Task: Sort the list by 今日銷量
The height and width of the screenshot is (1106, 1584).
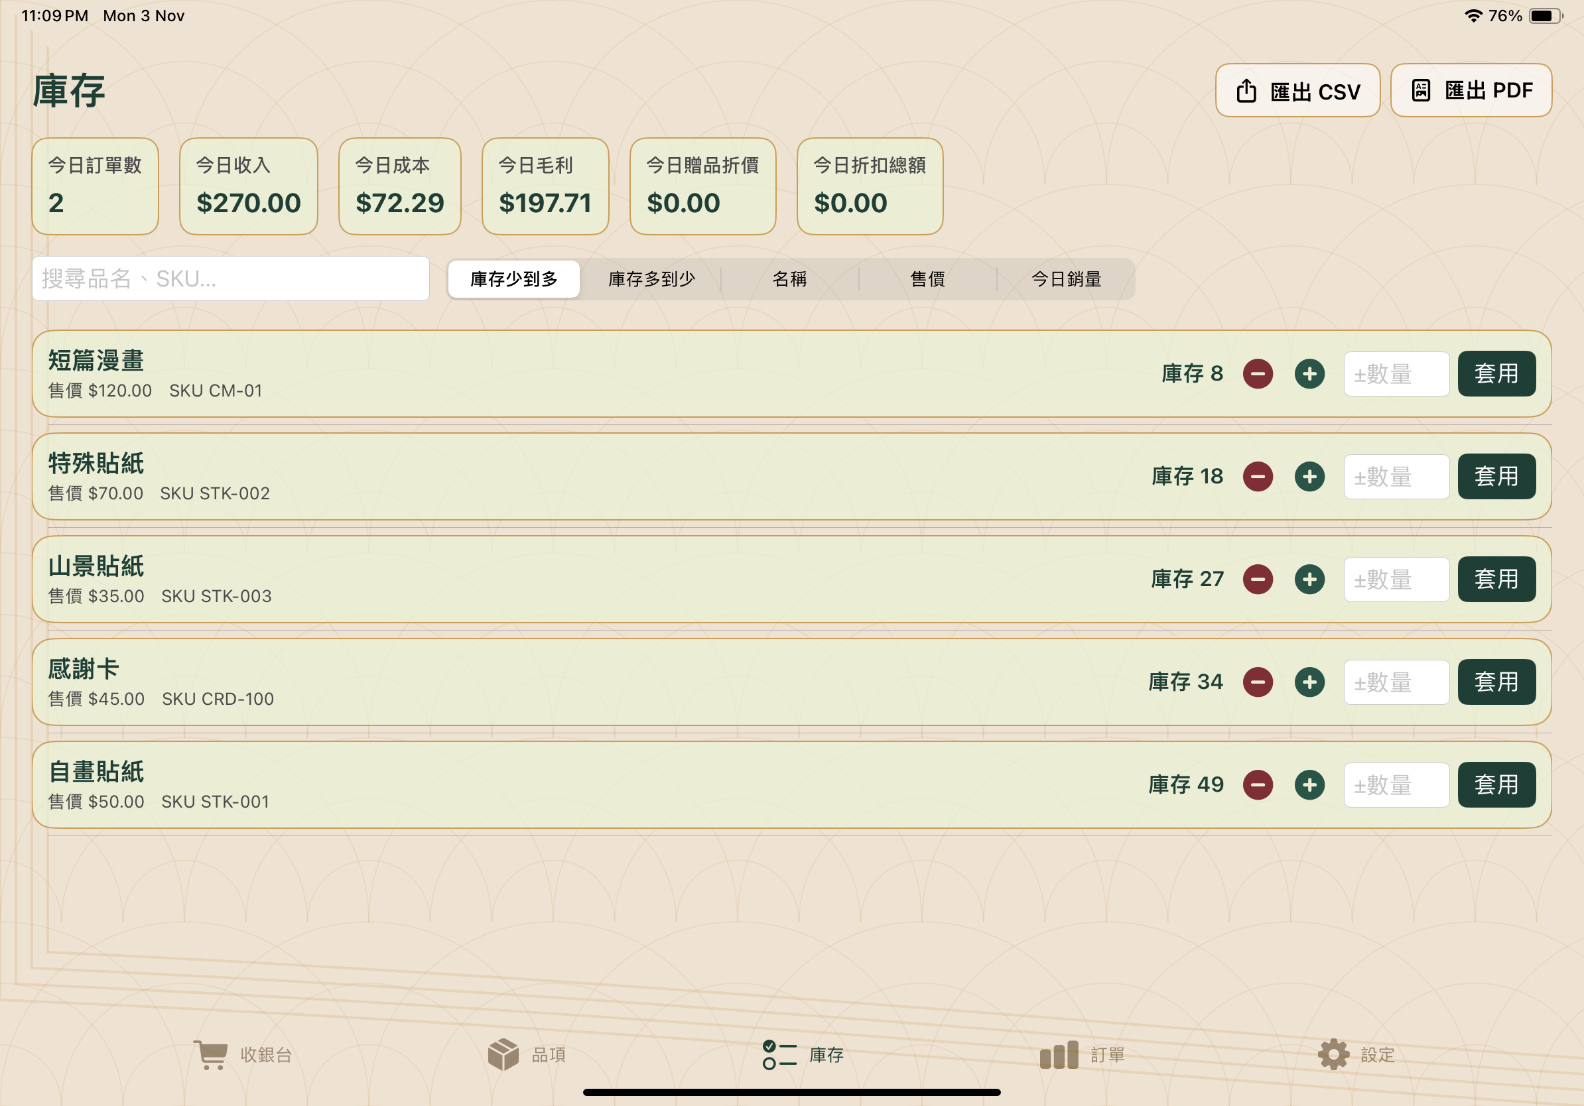Action: coord(1066,279)
